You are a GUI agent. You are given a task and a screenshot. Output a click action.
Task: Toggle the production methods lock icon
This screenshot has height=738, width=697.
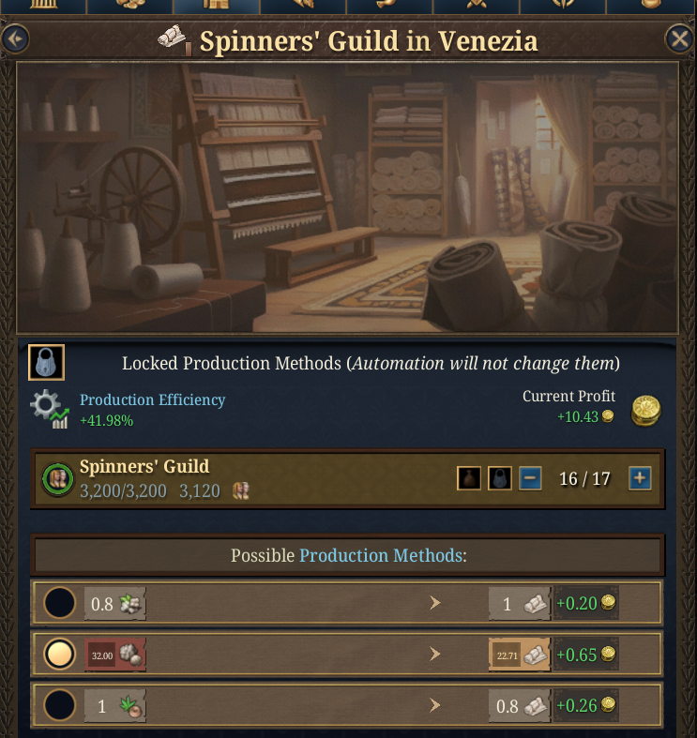(x=46, y=362)
